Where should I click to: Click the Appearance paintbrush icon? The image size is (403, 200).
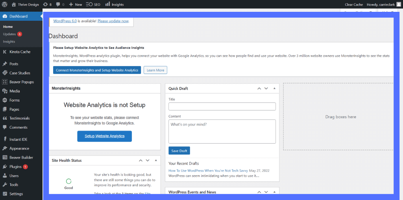[x=5, y=148]
